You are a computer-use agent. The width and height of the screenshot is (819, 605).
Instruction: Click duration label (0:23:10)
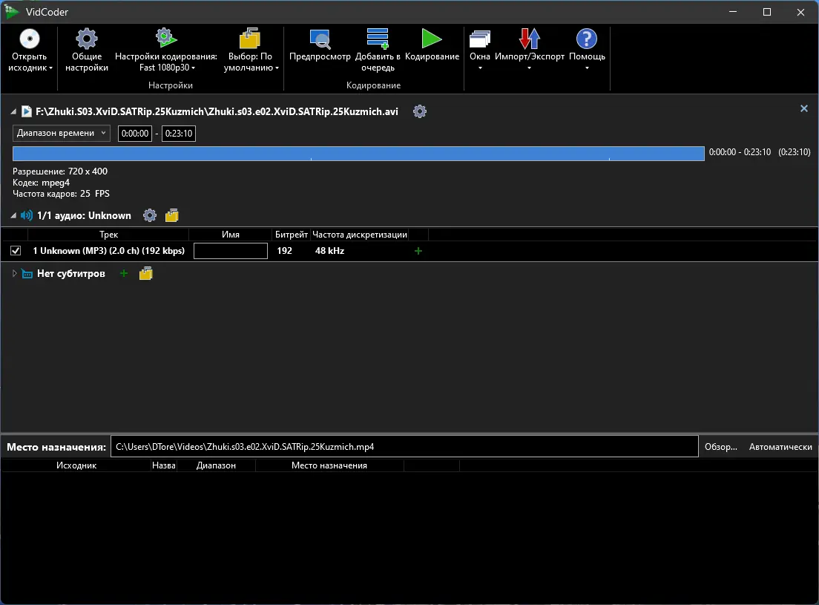click(794, 152)
